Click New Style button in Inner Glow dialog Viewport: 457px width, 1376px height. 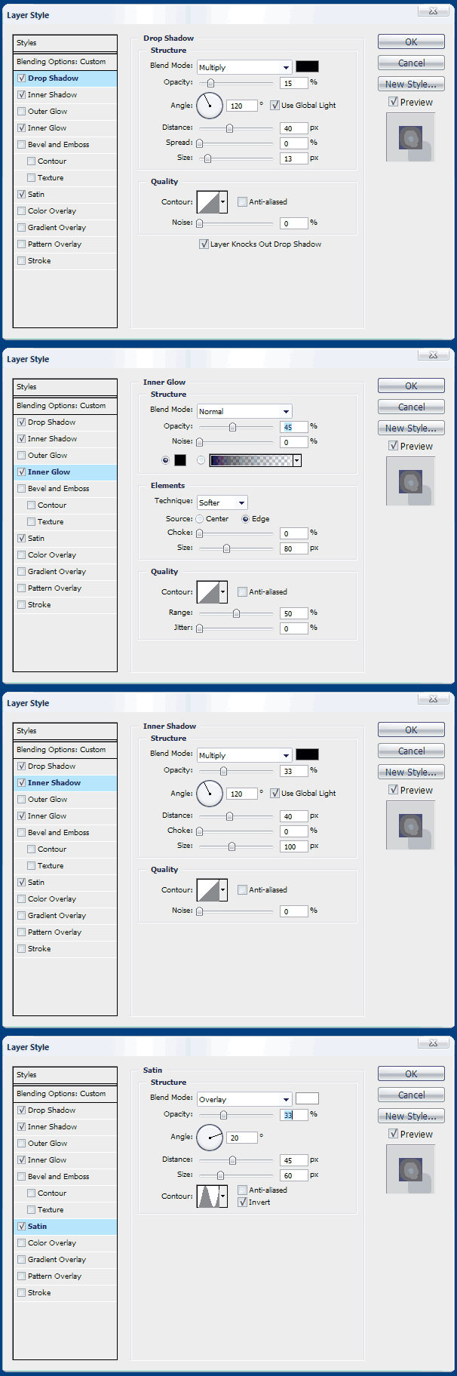(x=411, y=428)
